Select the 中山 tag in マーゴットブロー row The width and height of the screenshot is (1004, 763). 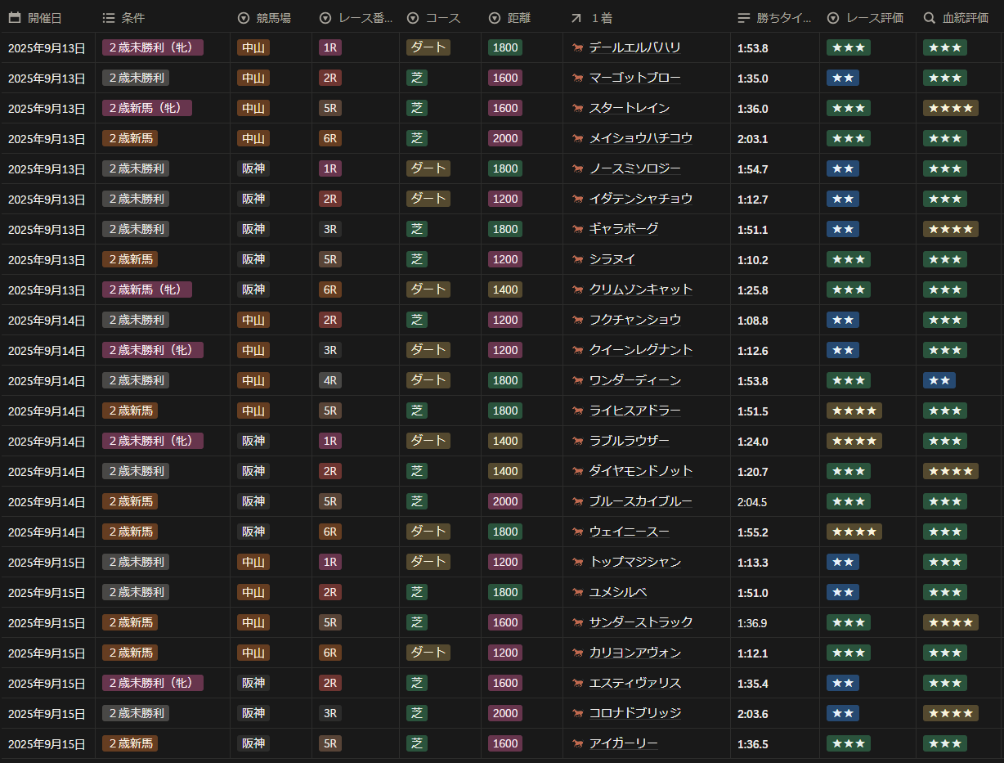click(x=253, y=78)
